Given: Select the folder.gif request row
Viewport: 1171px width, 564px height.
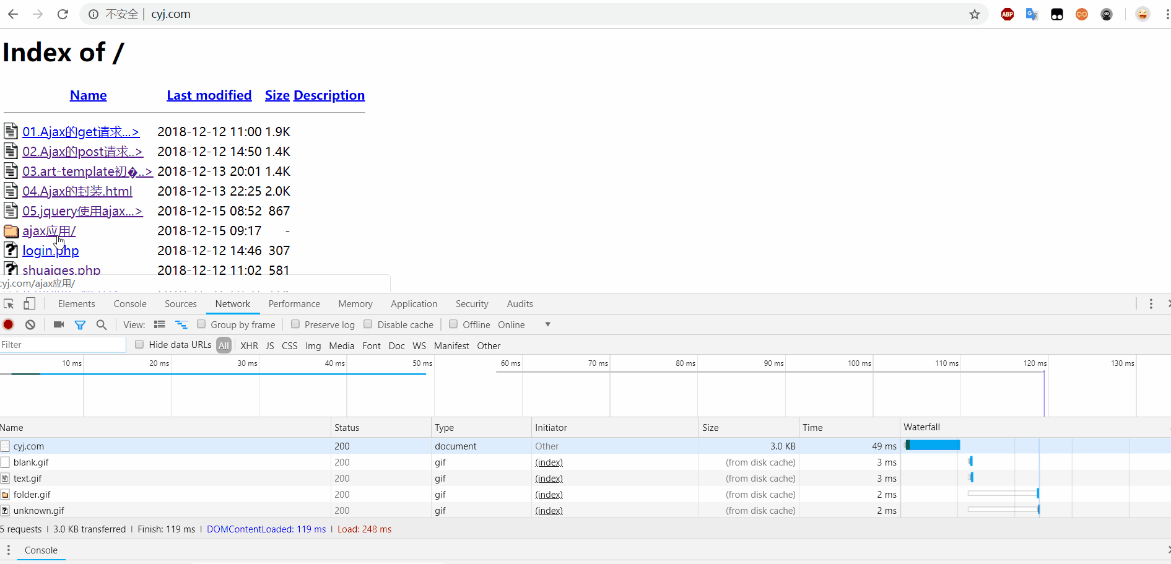Looking at the screenshot, I should 585,494.
